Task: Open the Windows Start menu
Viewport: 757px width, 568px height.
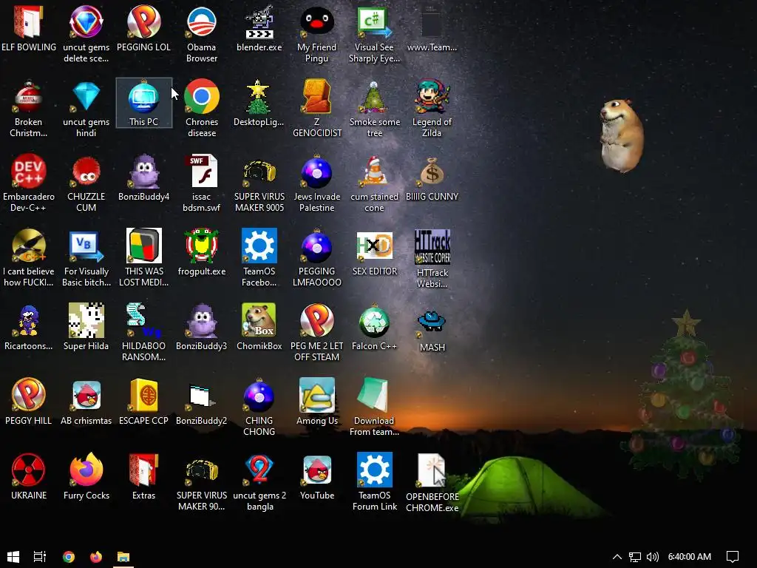Action: tap(13, 556)
